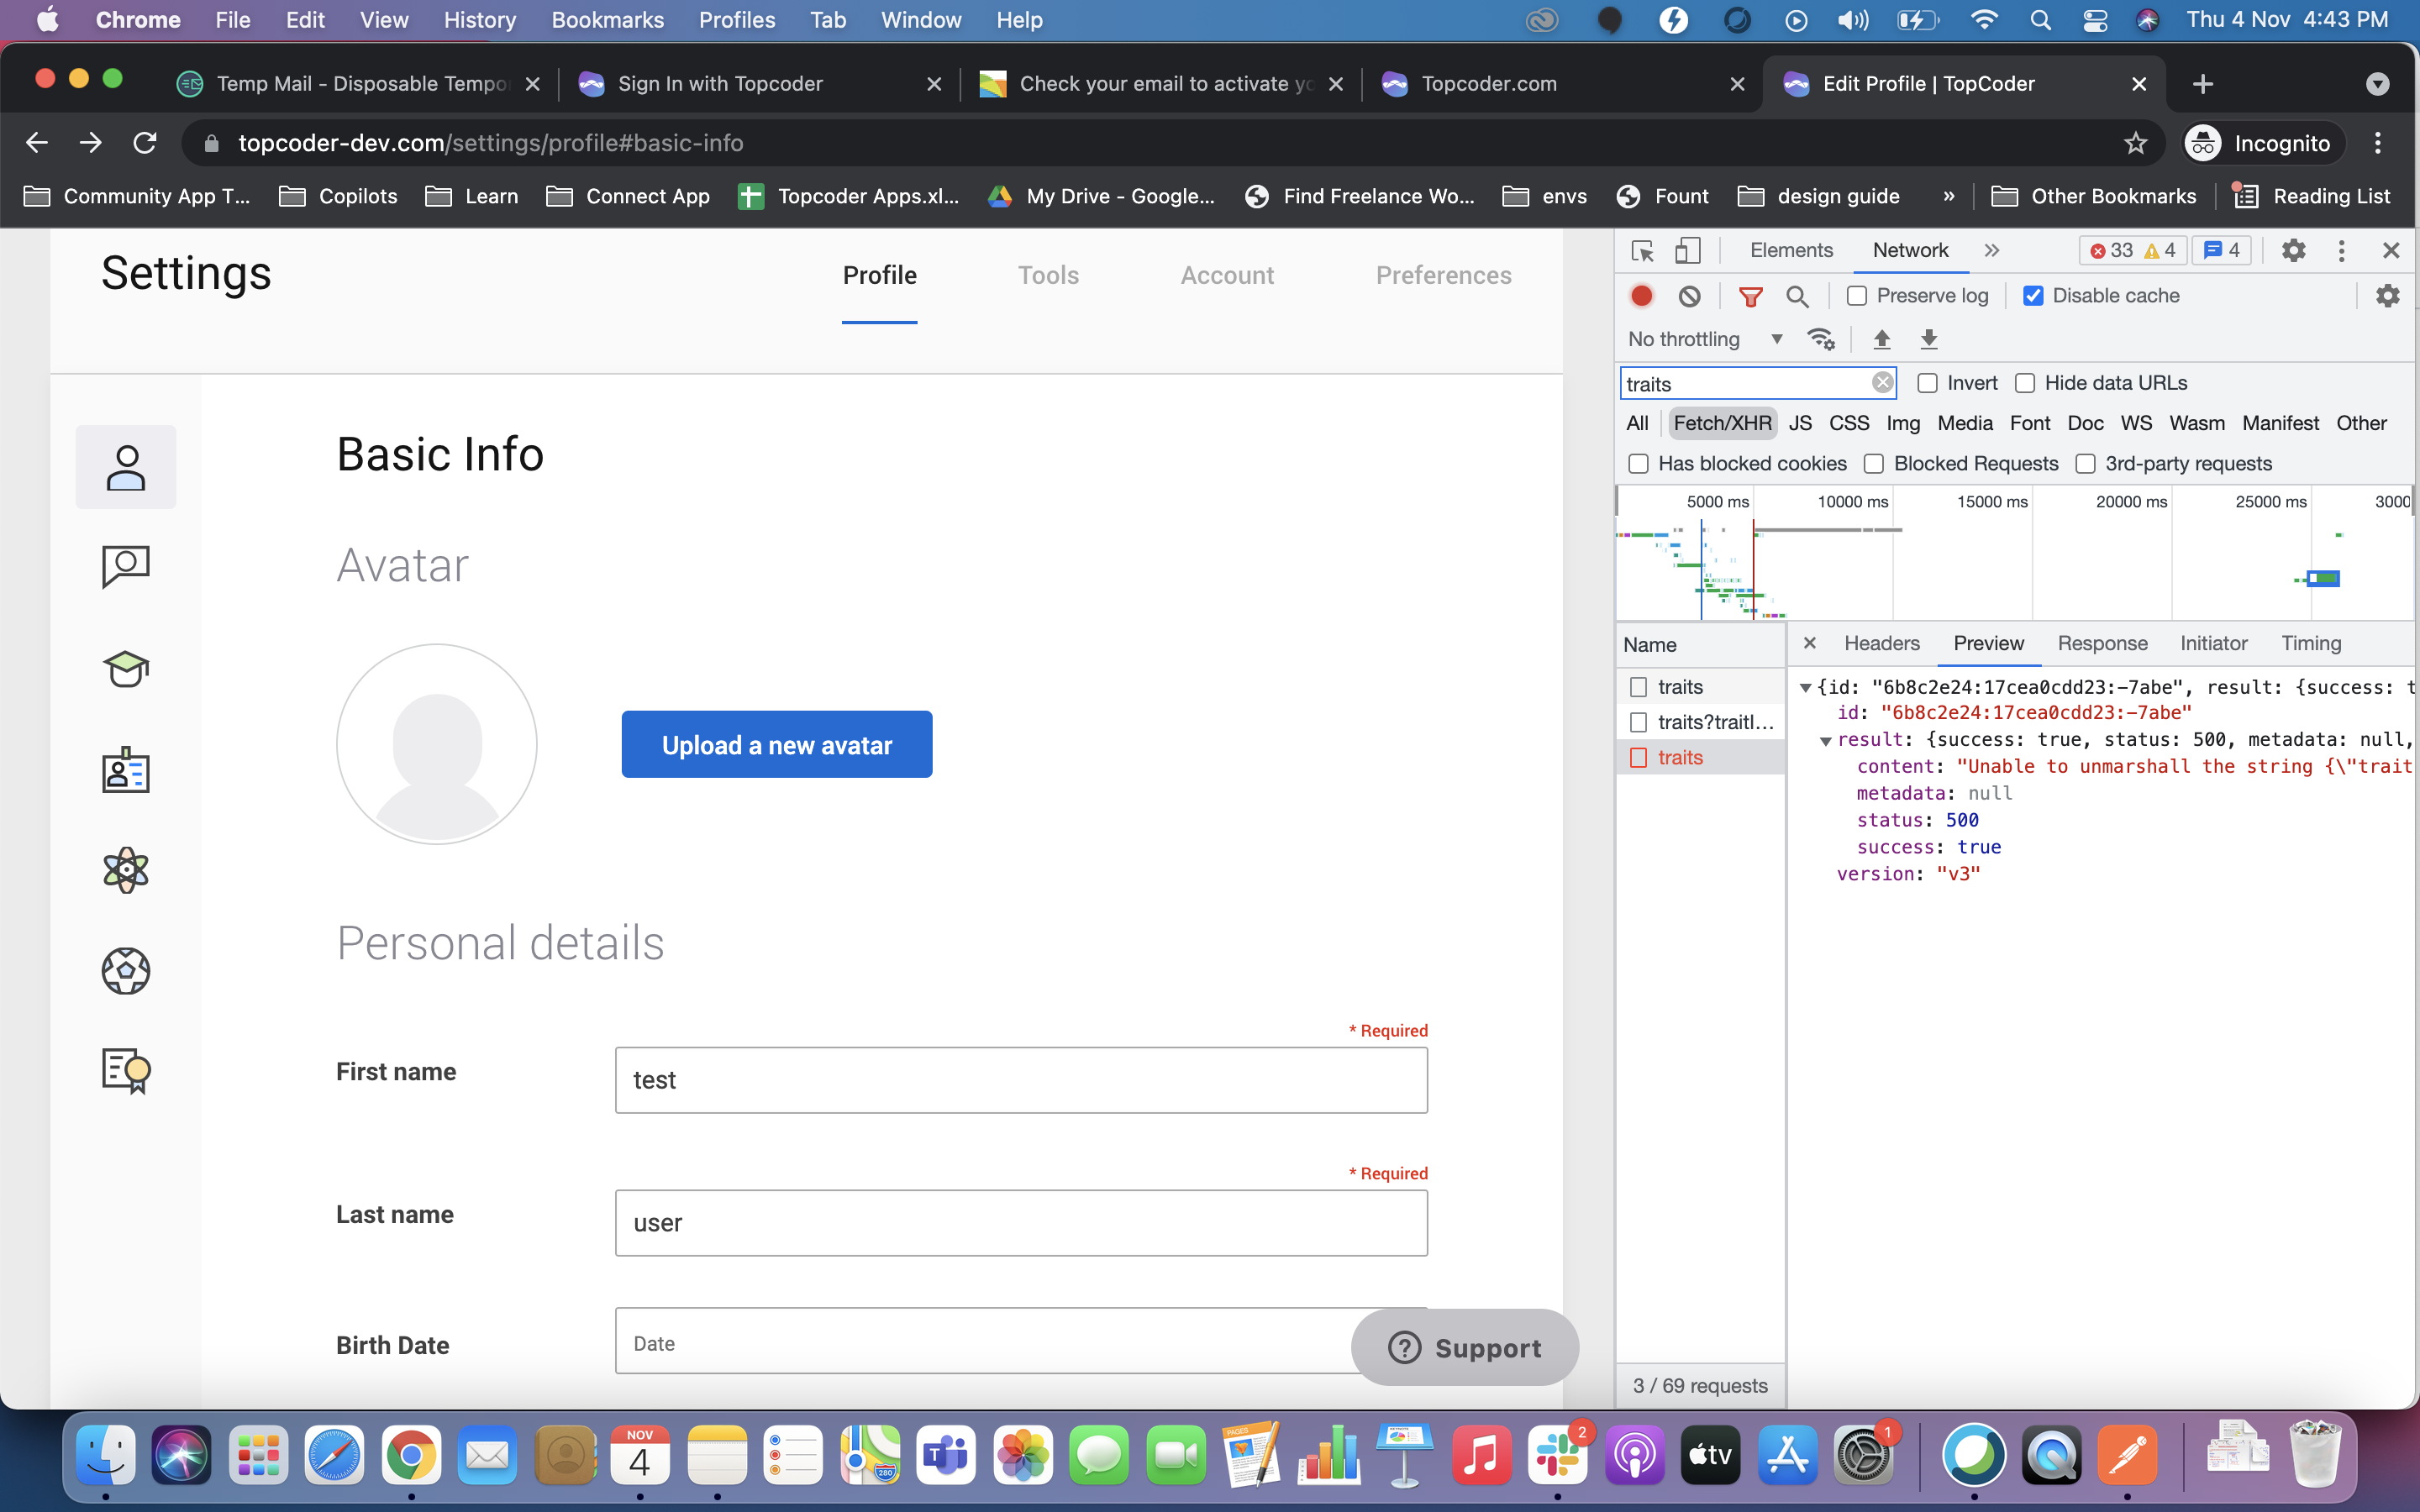The width and height of the screenshot is (2420, 1512).
Task: Collapse the root JSON object in Preview
Action: pos(1806,688)
